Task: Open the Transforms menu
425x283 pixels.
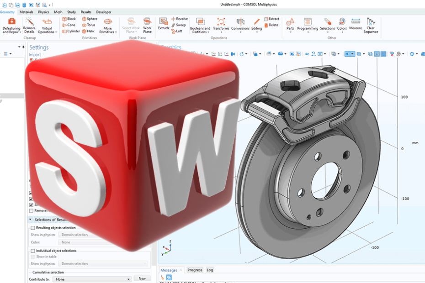Action: tap(221, 25)
